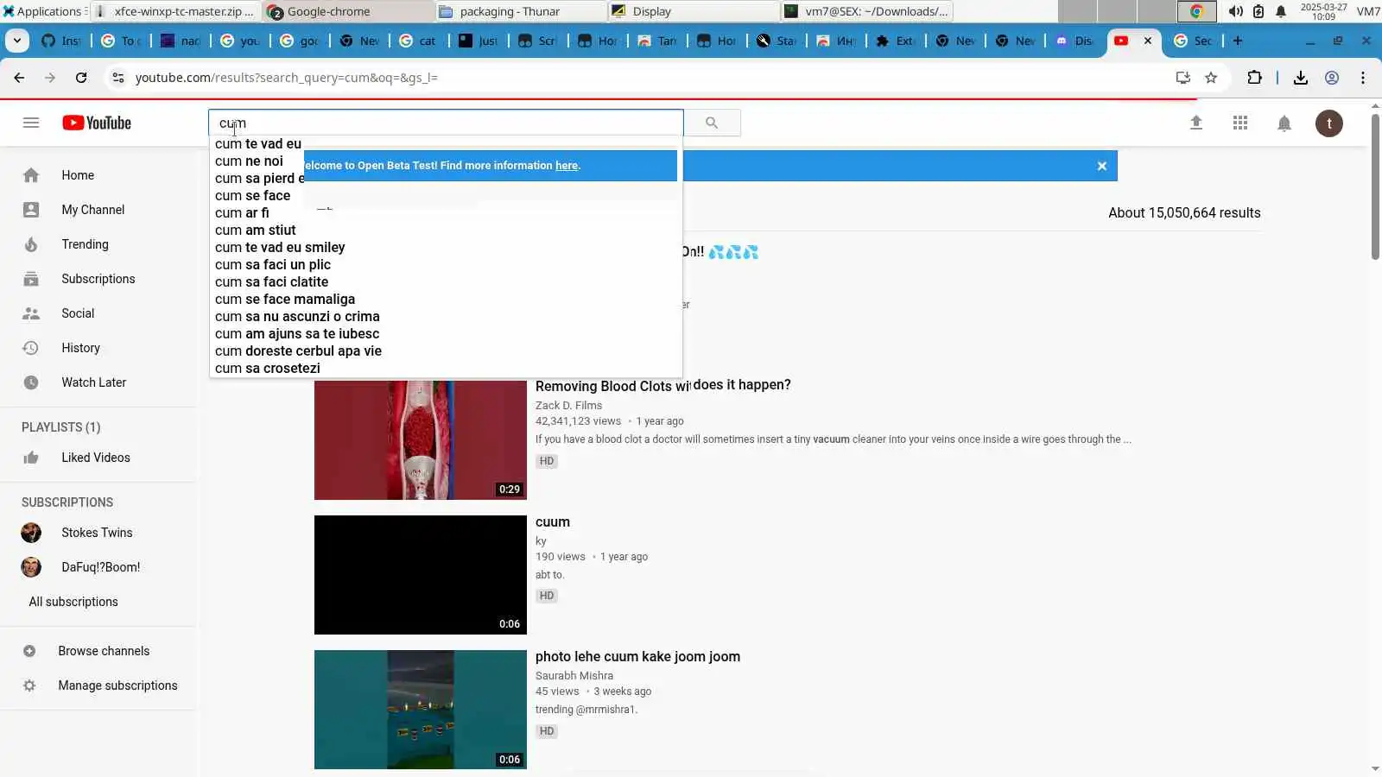
Task: Click the volume speaker tray icon
Action: pyautogui.click(x=1236, y=11)
